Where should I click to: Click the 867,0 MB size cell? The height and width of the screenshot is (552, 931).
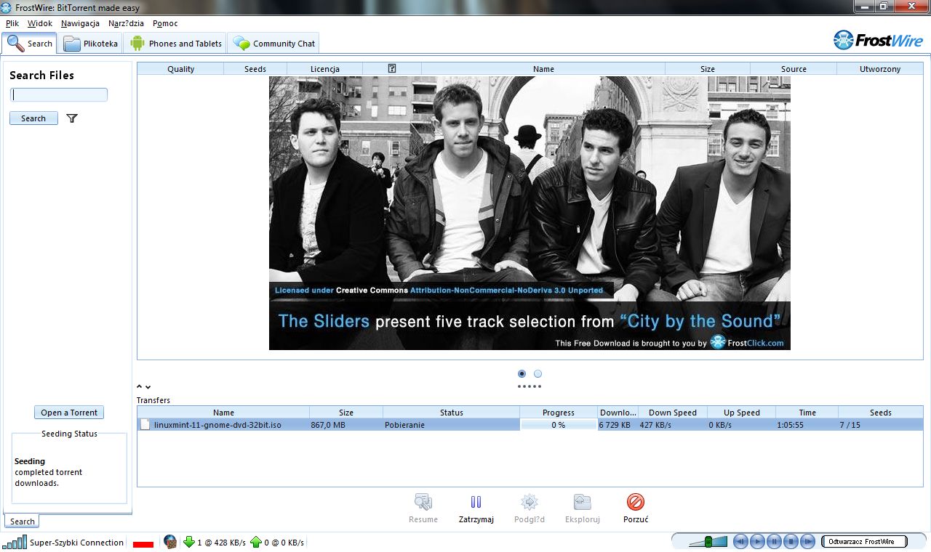(x=345, y=425)
